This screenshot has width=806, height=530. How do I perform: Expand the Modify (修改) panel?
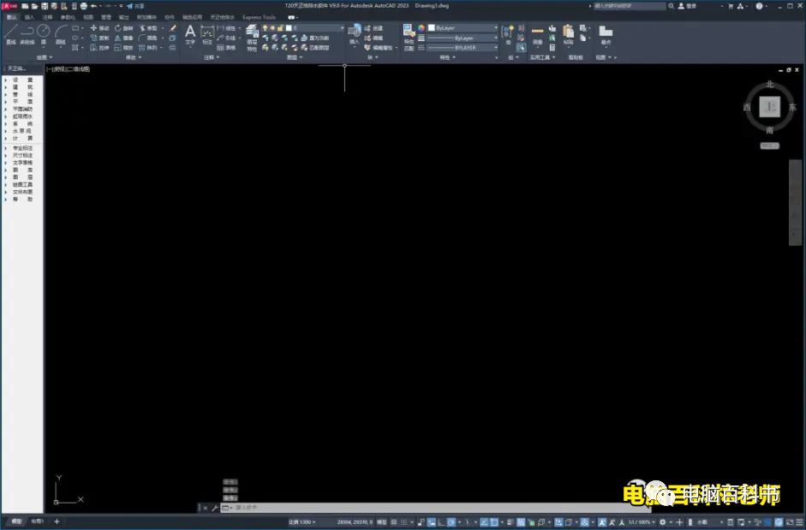[x=134, y=57]
